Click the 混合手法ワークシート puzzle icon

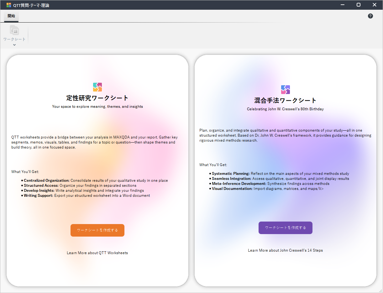285,90
